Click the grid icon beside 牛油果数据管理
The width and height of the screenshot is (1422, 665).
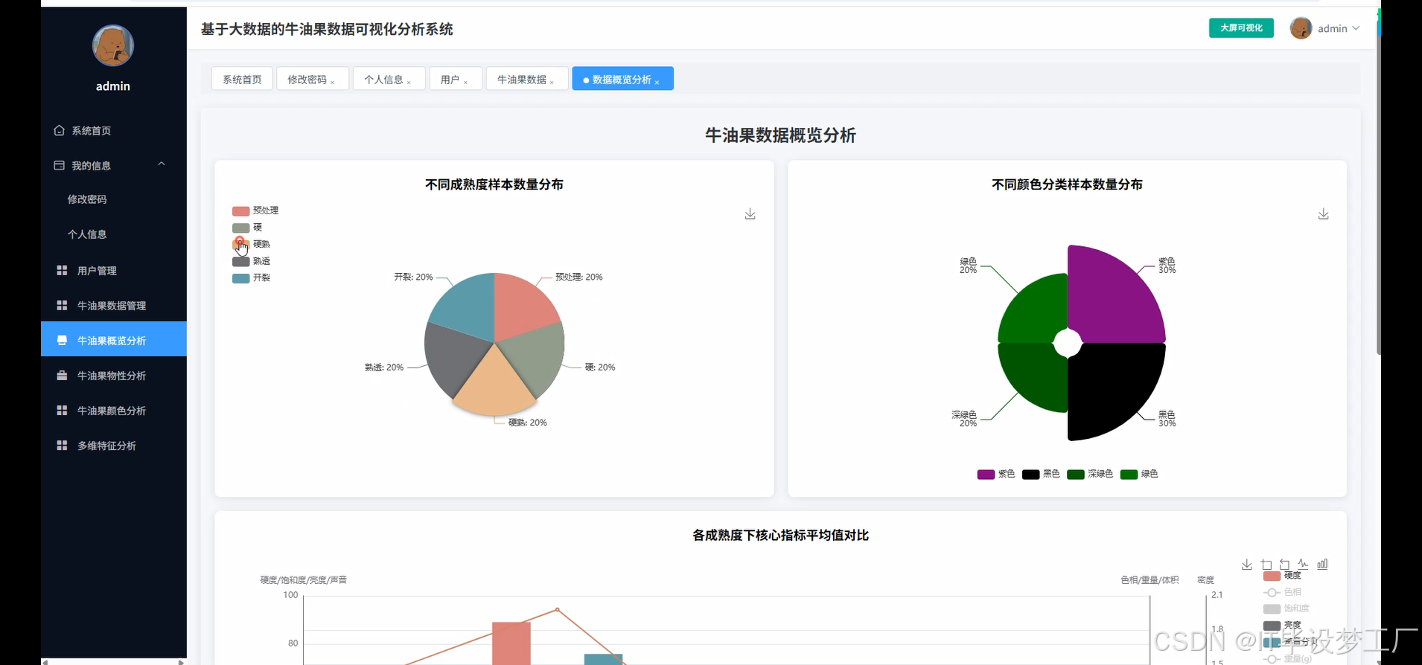click(x=62, y=305)
